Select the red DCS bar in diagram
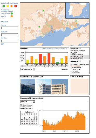This screenshot has height=138, width=96. click(x=49, y=58)
